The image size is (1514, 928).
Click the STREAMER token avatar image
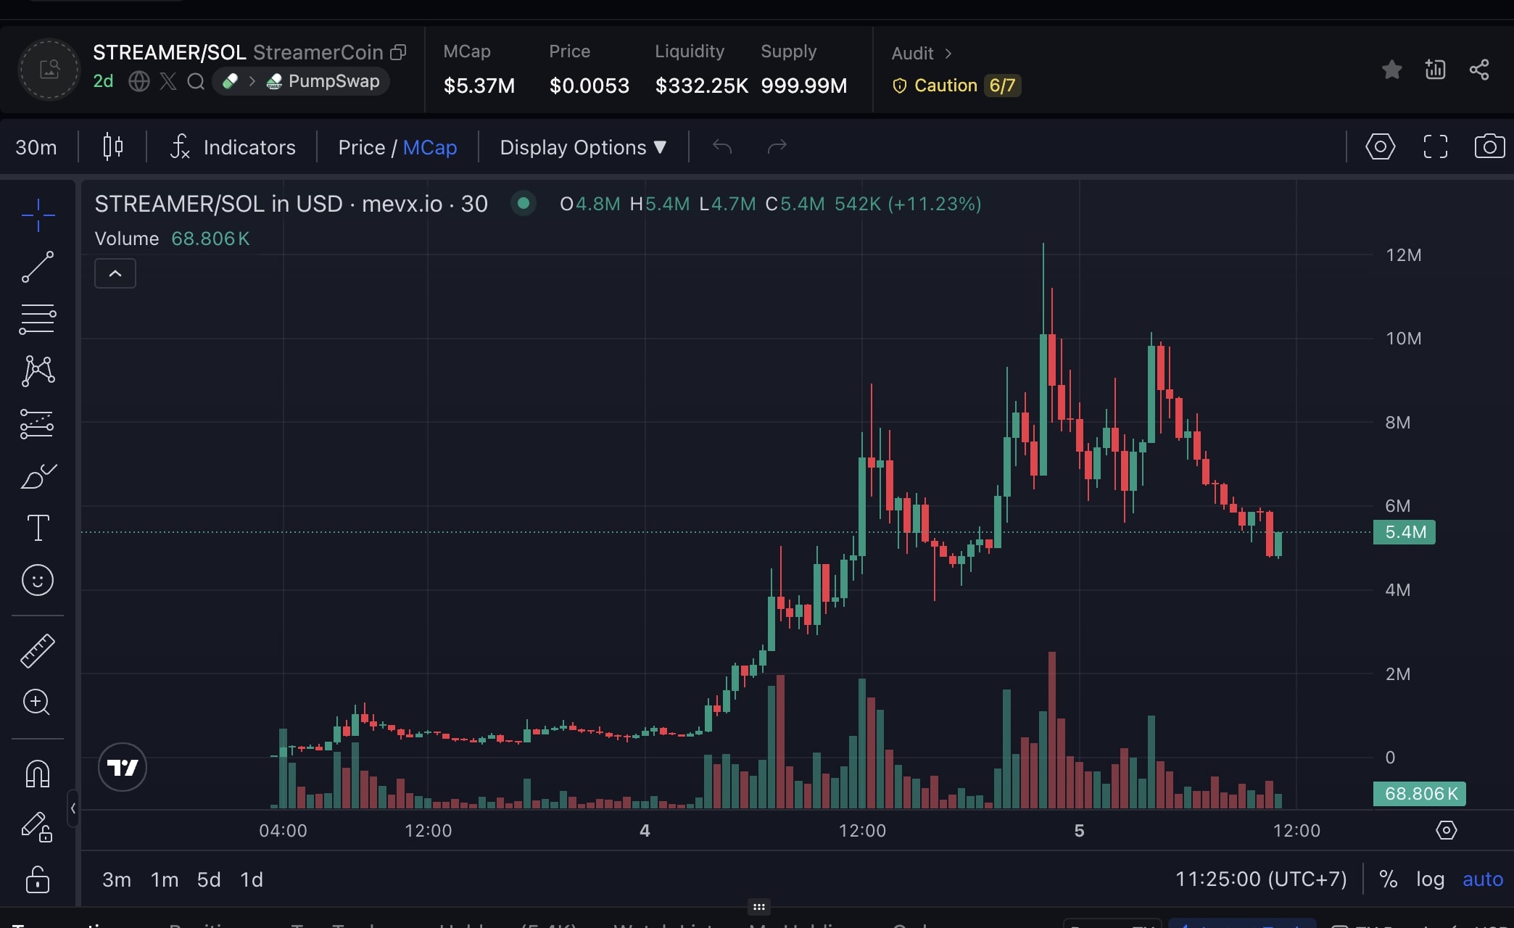[x=49, y=70]
